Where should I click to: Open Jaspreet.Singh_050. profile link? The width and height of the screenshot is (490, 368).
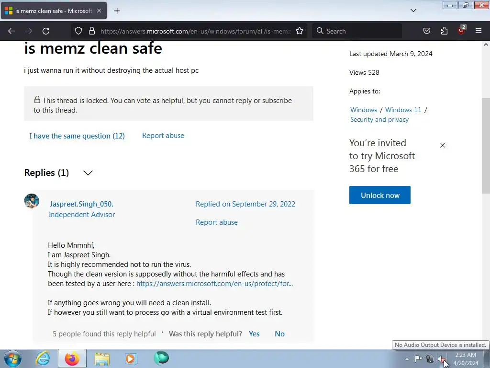tap(81, 204)
